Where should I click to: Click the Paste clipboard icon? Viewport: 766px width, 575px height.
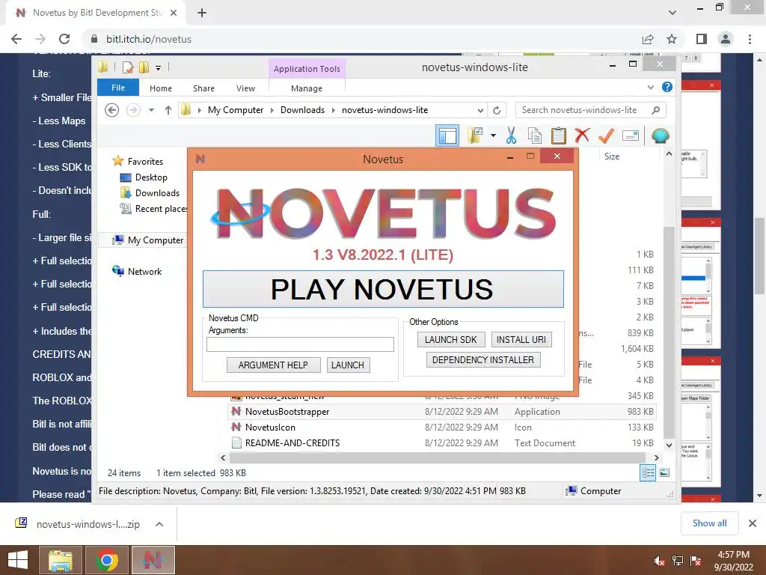[558, 136]
